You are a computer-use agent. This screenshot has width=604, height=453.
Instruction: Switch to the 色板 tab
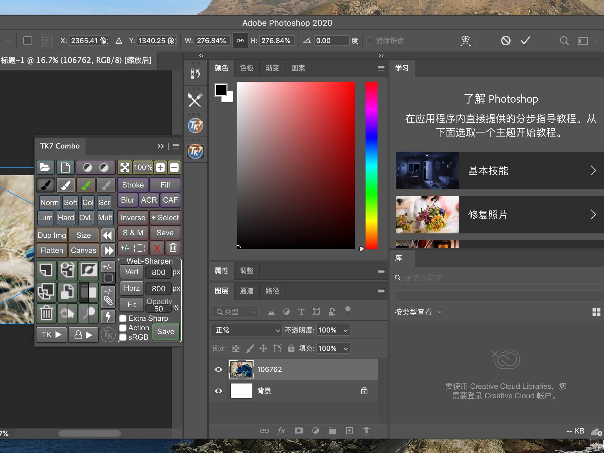[247, 68]
